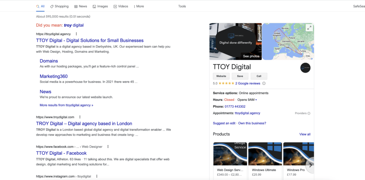
Task: Open the three-dot menu beside troydigital.com URL
Action: click(80, 117)
